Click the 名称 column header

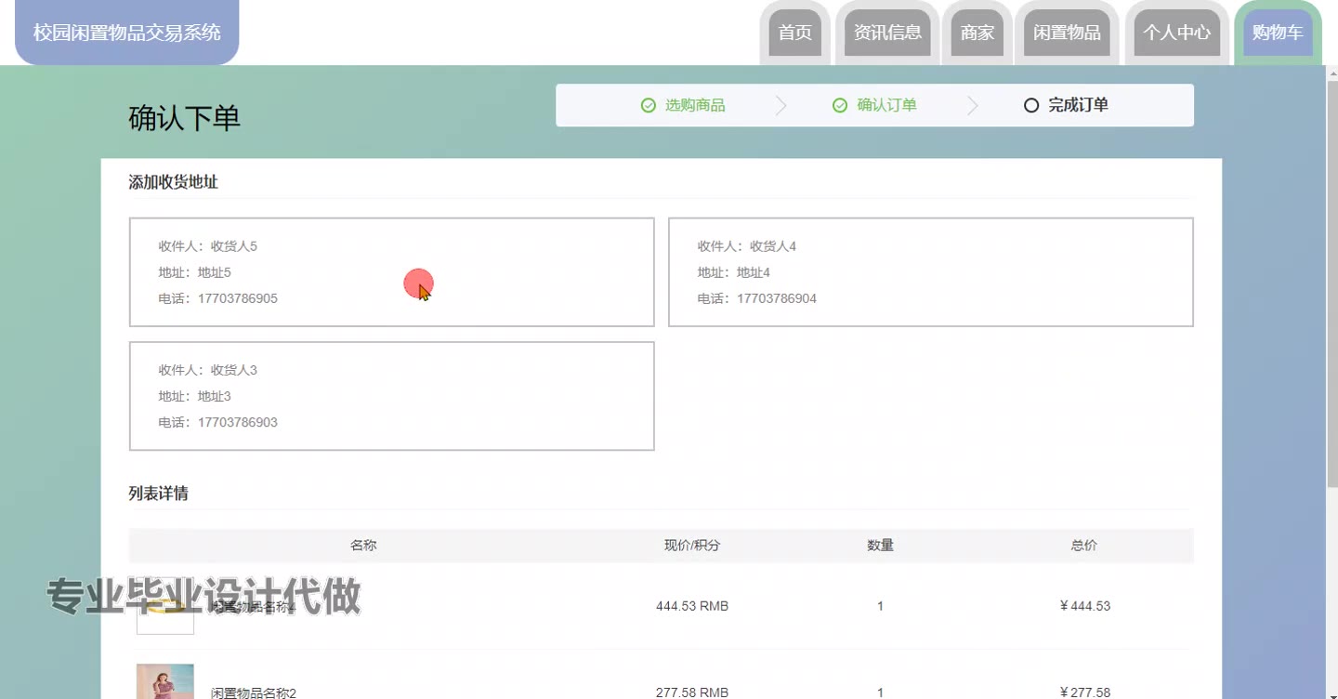point(363,546)
